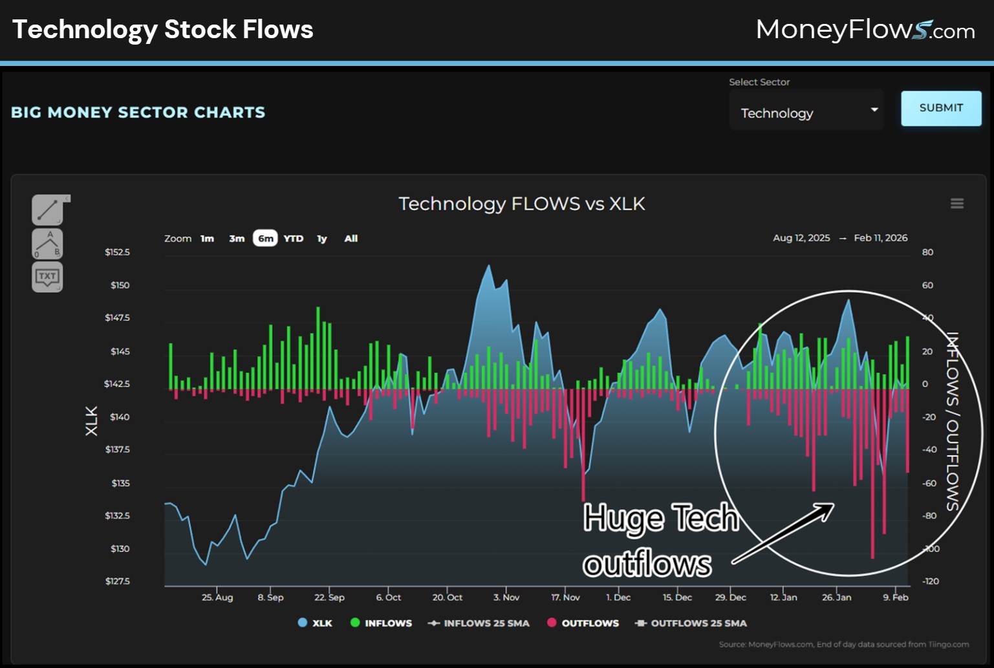Open the TXT text annotation tool
Viewport: 994px width, 668px height.
47,276
